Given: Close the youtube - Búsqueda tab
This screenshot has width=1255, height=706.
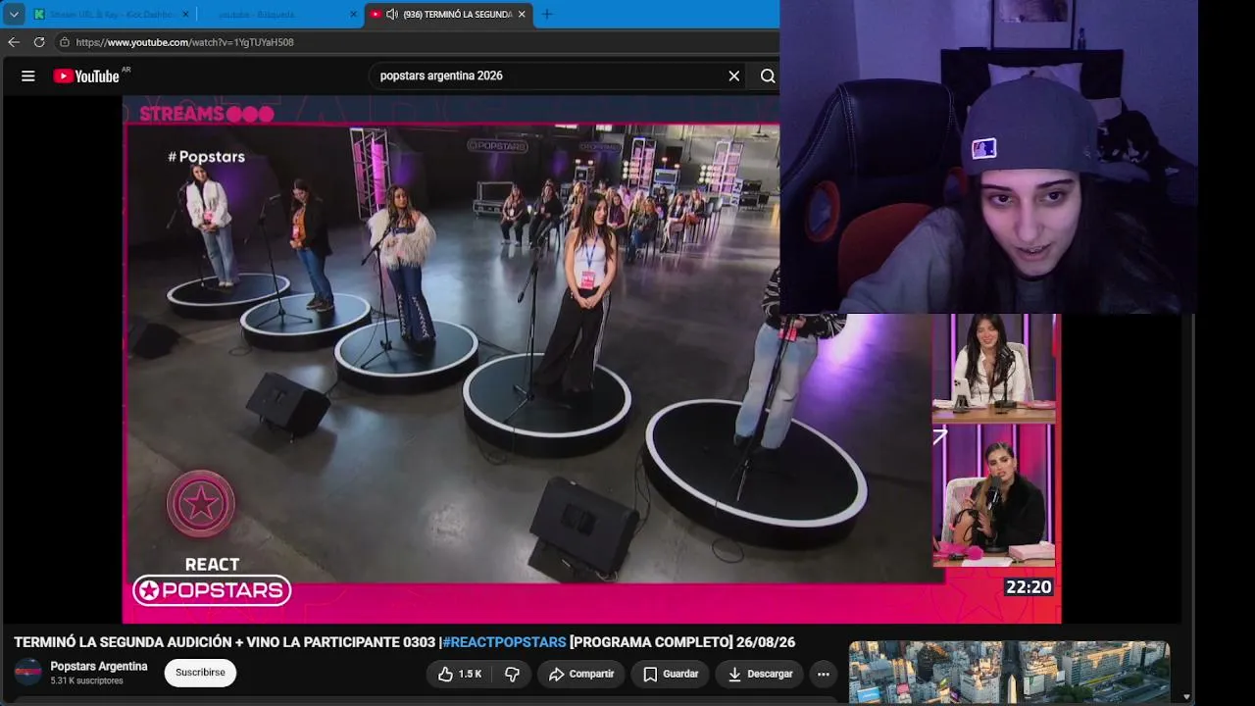Looking at the screenshot, I should pyautogui.click(x=353, y=14).
